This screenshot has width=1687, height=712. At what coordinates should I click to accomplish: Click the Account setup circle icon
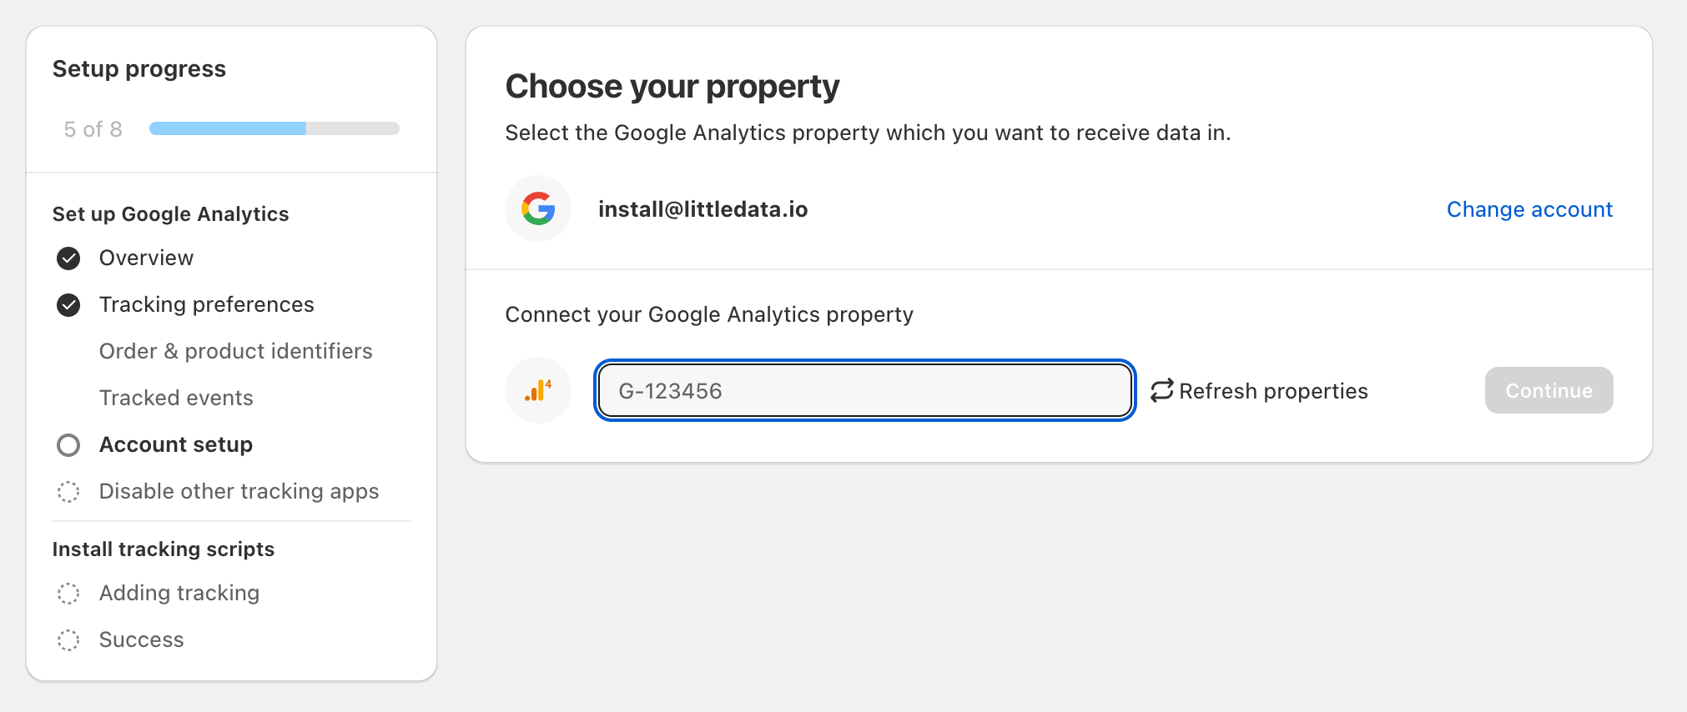(x=68, y=445)
